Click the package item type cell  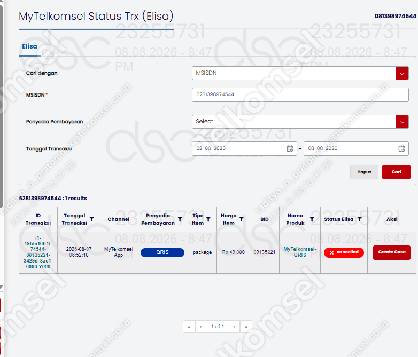tap(203, 252)
